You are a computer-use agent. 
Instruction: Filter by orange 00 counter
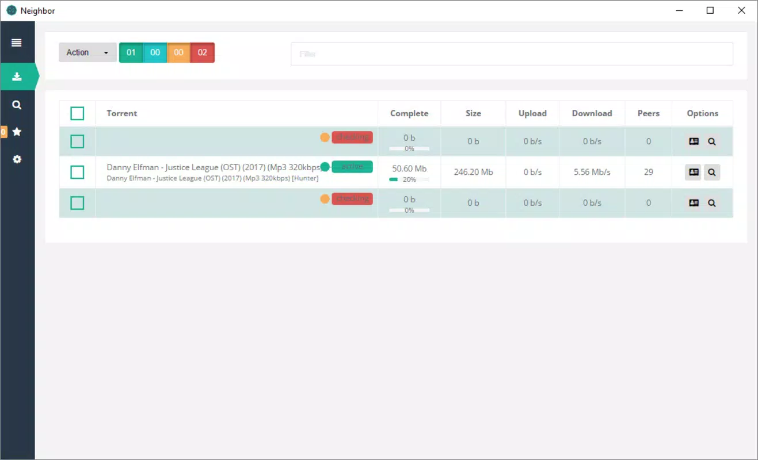[x=178, y=52]
